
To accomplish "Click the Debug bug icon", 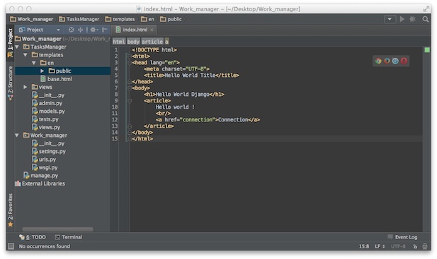I will coord(412,19).
